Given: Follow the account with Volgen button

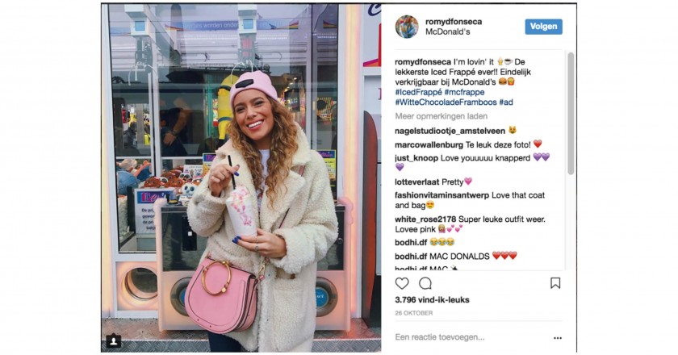Looking at the screenshot, I should click(543, 27).
